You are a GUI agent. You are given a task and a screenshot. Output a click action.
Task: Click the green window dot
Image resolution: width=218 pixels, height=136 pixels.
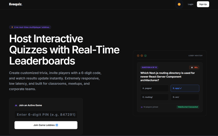145,56
